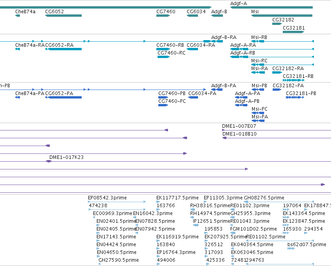Screen dimensions: 331x266
Task: Click the CheB74a-PA protein label
Action: coord(30,93)
